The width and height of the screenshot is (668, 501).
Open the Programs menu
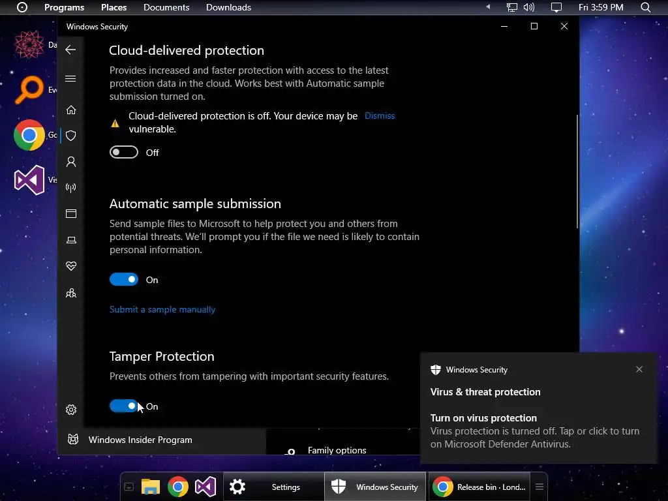click(65, 7)
